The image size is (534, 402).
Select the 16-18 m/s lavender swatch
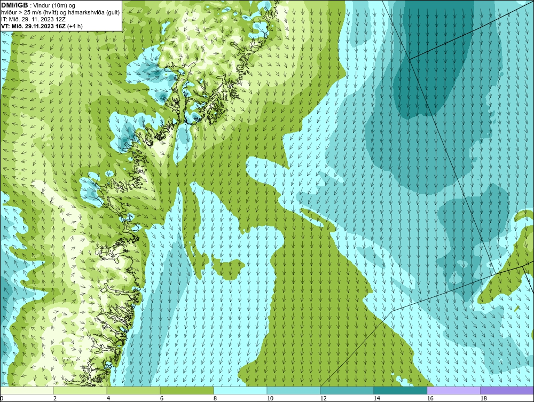coord(453,390)
